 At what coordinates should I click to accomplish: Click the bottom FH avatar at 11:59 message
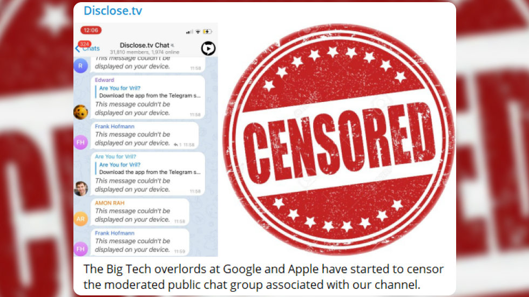pos(80,249)
